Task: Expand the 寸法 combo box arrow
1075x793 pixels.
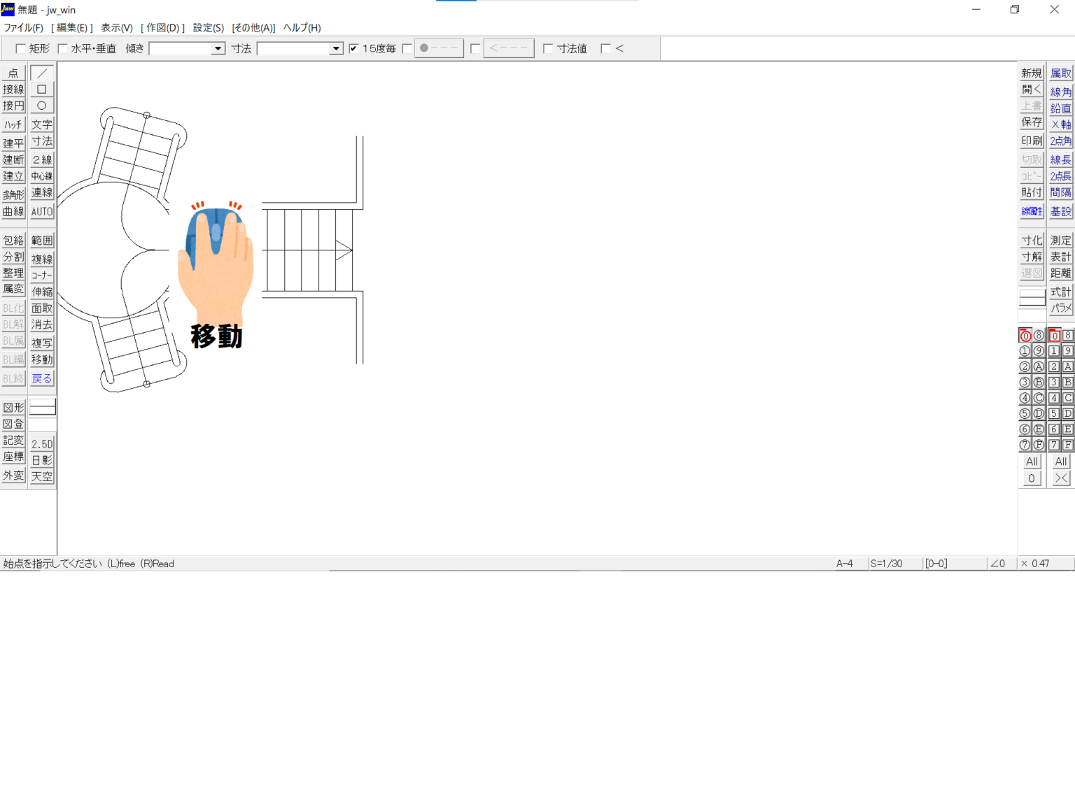Action: click(336, 48)
